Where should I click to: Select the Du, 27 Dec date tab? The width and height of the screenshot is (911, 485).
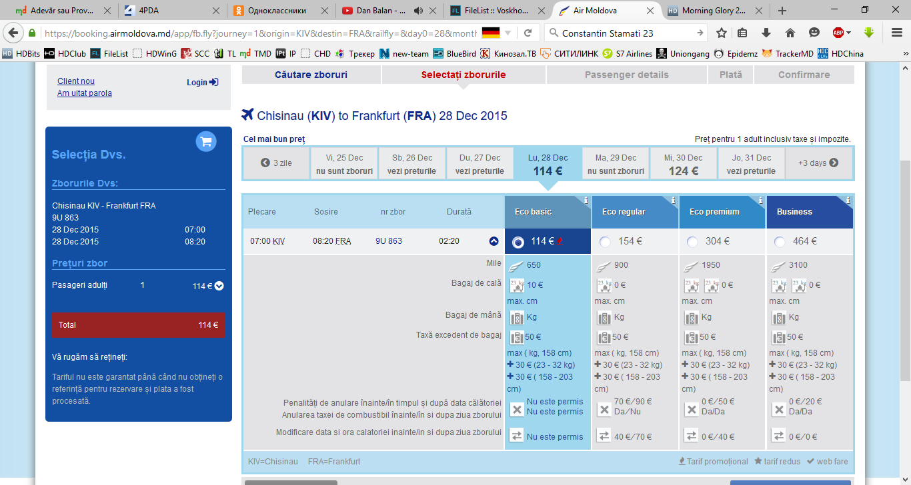pos(480,164)
